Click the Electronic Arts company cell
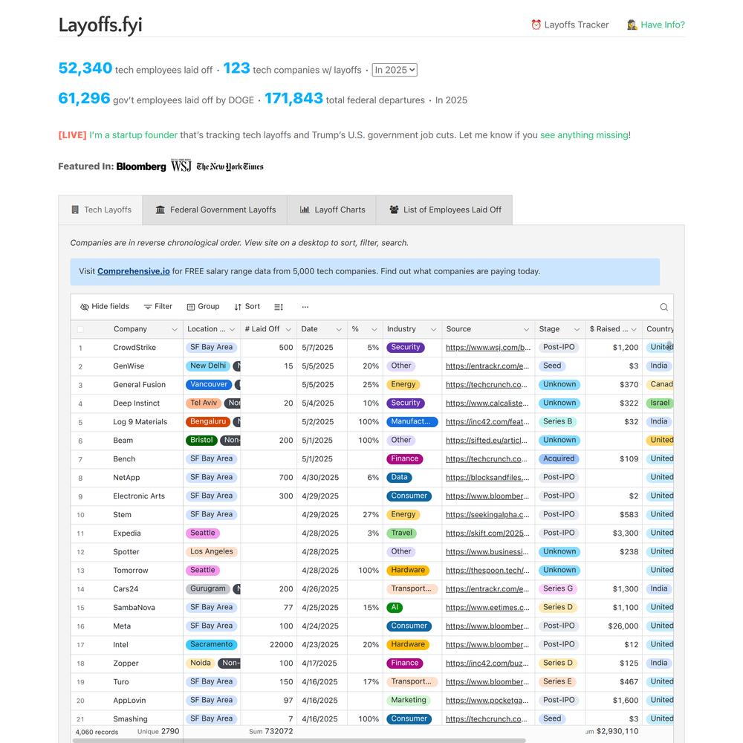The width and height of the screenshot is (743, 743). (139, 496)
